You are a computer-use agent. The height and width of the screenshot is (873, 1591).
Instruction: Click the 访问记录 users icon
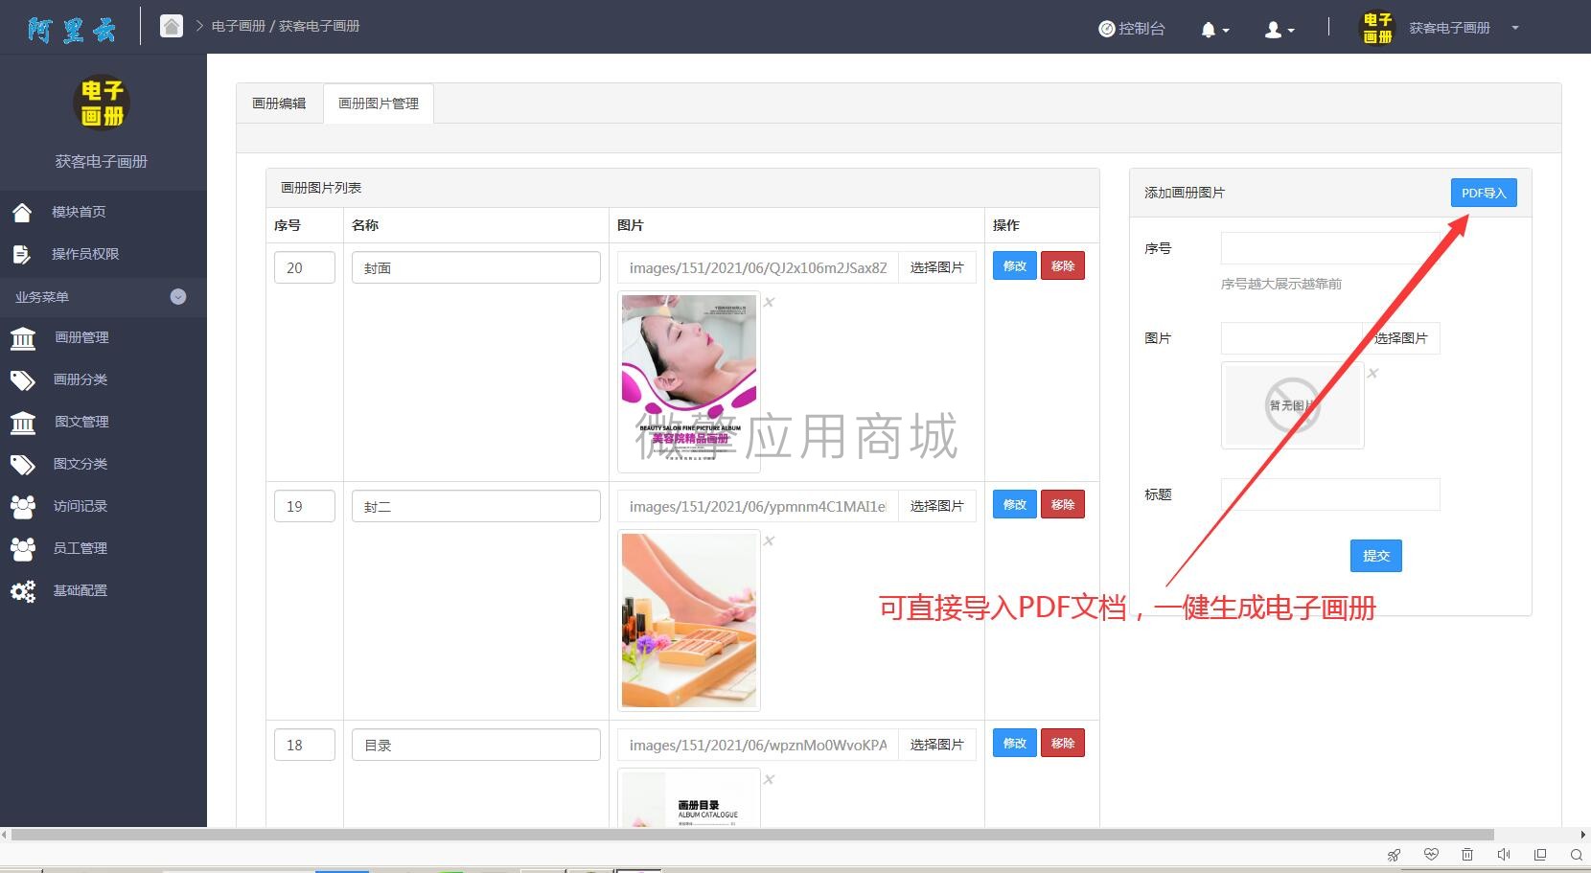coord(23,506)
